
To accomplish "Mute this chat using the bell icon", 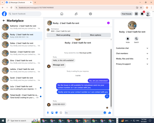I will click(128, 39).
